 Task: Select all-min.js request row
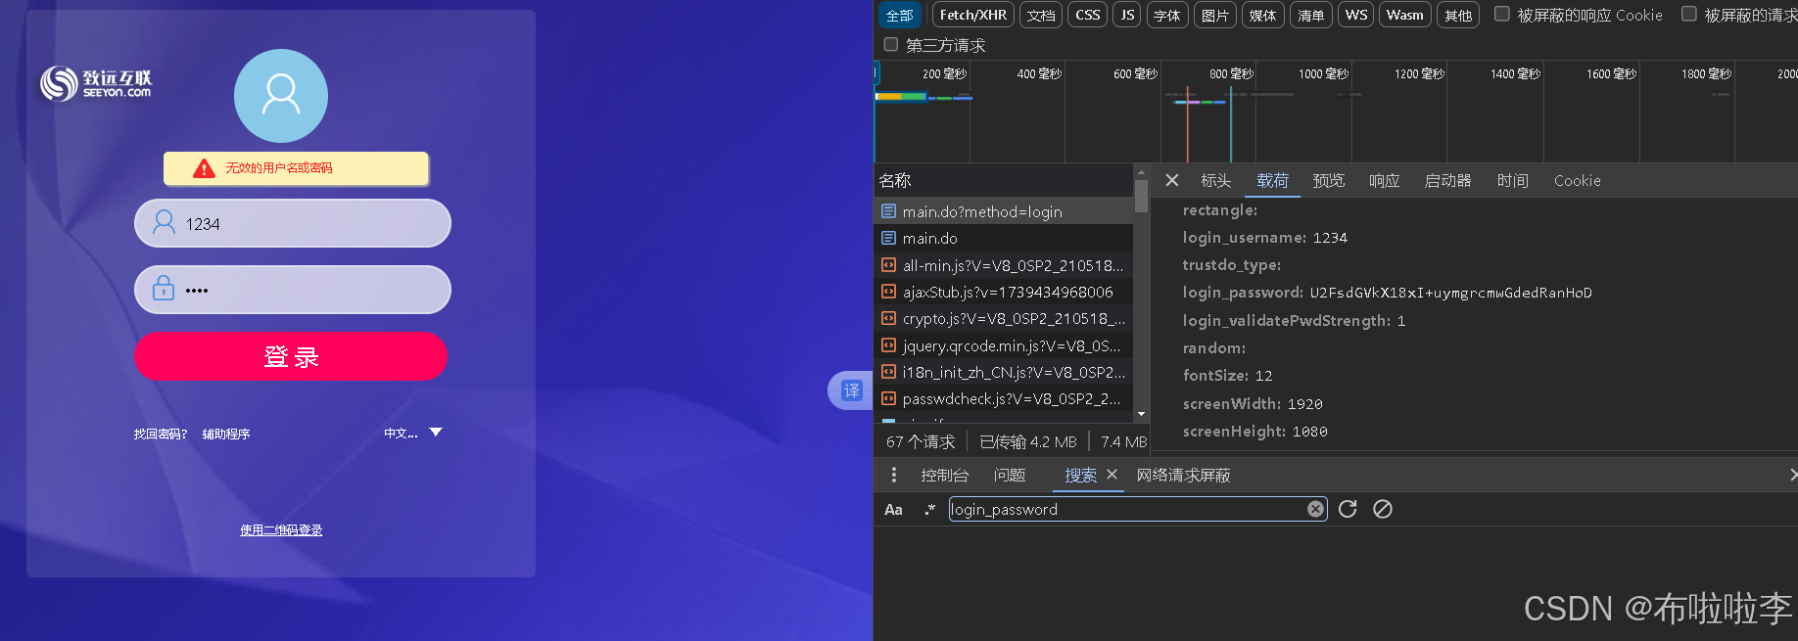point(1003,265)
